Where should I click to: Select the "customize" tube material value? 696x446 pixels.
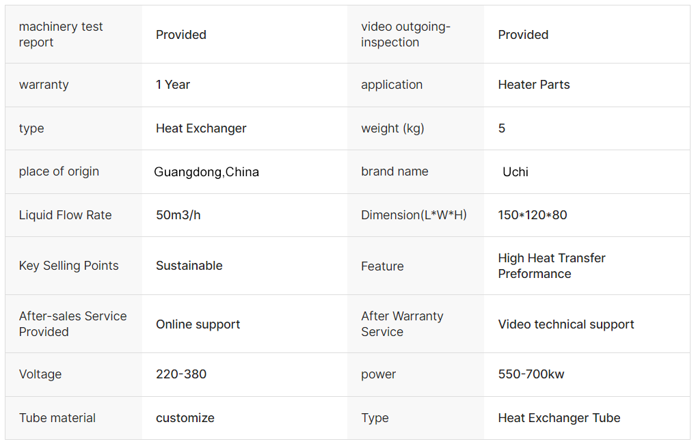185,418
